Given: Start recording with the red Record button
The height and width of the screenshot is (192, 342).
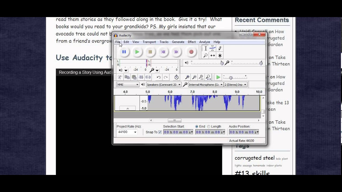Looking at the screenshot, I should [x=191, y=52].
